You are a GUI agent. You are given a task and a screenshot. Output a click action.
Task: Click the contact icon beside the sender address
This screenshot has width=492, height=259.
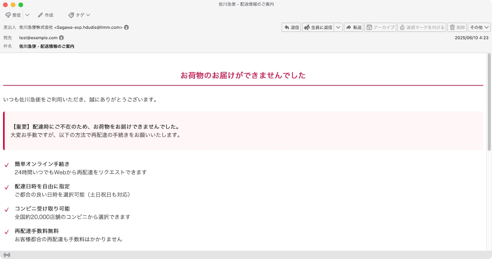[x=126, y=27]
